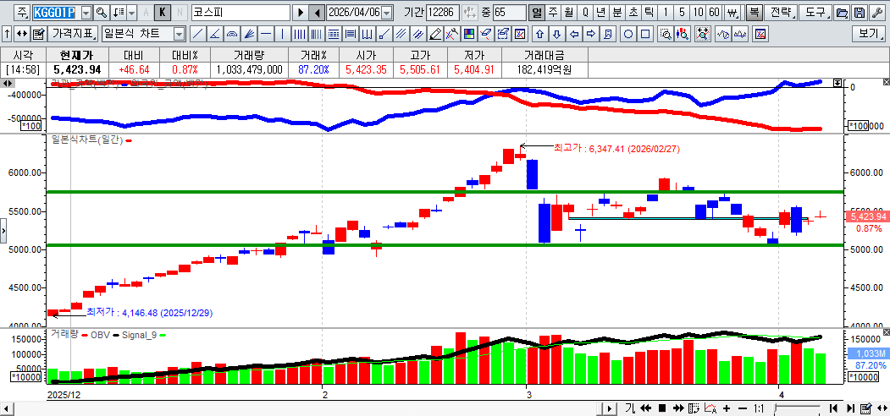Pick the horizontal line drawing tool
This screenshot has width=890, height=416.
tap(266, 34)
